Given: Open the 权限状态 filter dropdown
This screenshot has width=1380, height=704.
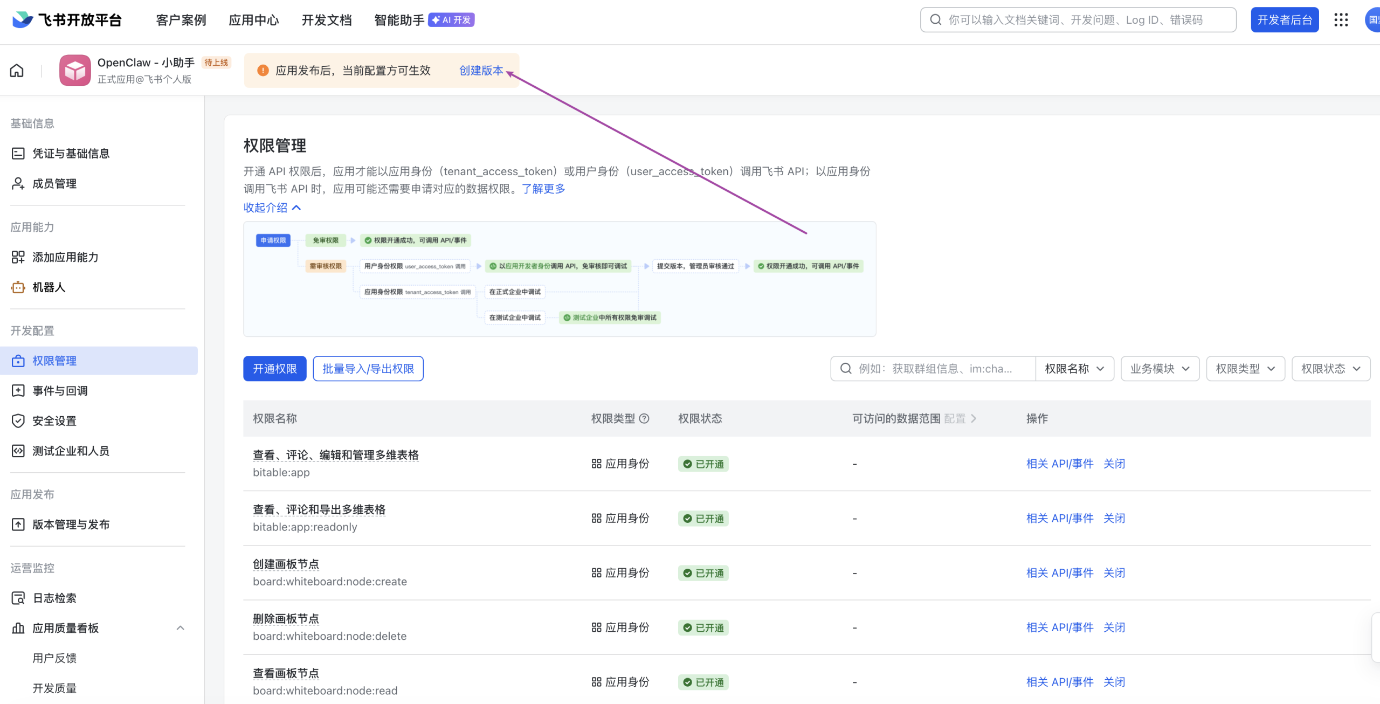Looking at the screenshot, I should pos(1330,368).
